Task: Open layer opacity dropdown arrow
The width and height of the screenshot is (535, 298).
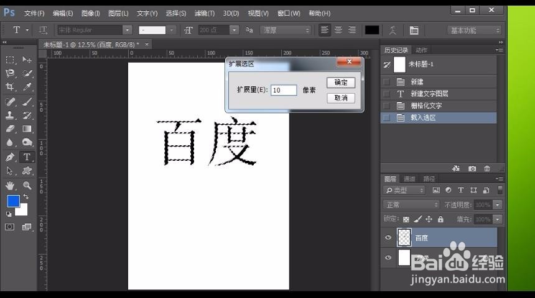Action: [x=498, y=205]
